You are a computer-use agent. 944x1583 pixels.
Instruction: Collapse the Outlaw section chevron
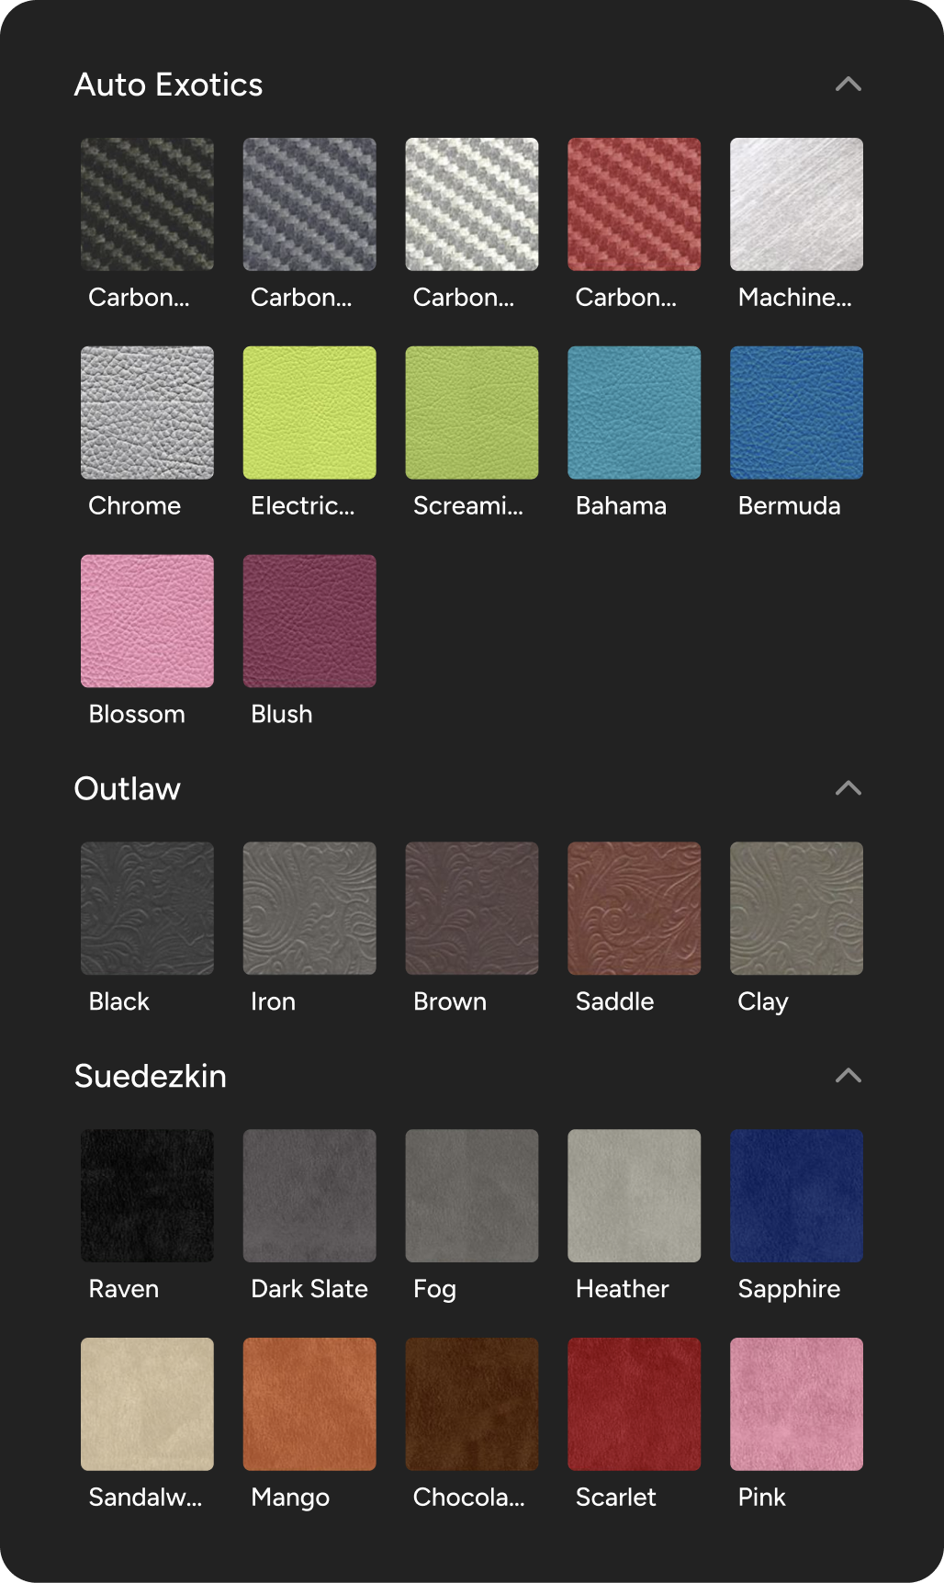[x=848, y=788]
